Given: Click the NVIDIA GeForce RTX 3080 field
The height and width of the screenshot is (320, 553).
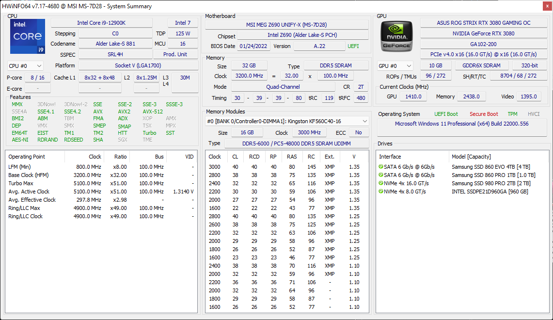Looking at the screenshot, I should pyautogui.click(x=484, y=33).
